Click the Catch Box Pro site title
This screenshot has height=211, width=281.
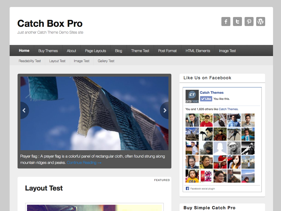pyautogui.click(x=50, y=24)
